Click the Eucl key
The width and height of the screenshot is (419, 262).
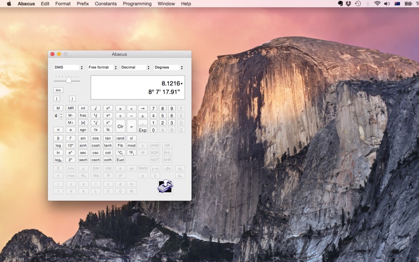click(x=120, y=160)
